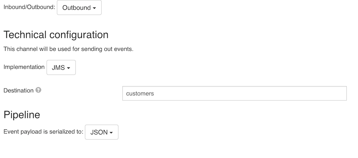Click the Pipeline heading
This screenshot has width=358, height=158.
tap(22, 115)
